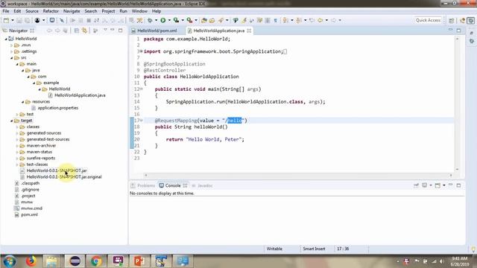This screenshot has height=268, width=477.
Task: Open the External Tools dropdown arrow
Action: [195, 20]
